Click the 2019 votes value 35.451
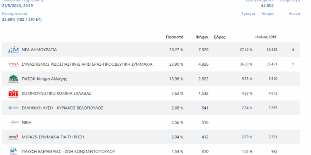 coord(272,64)
